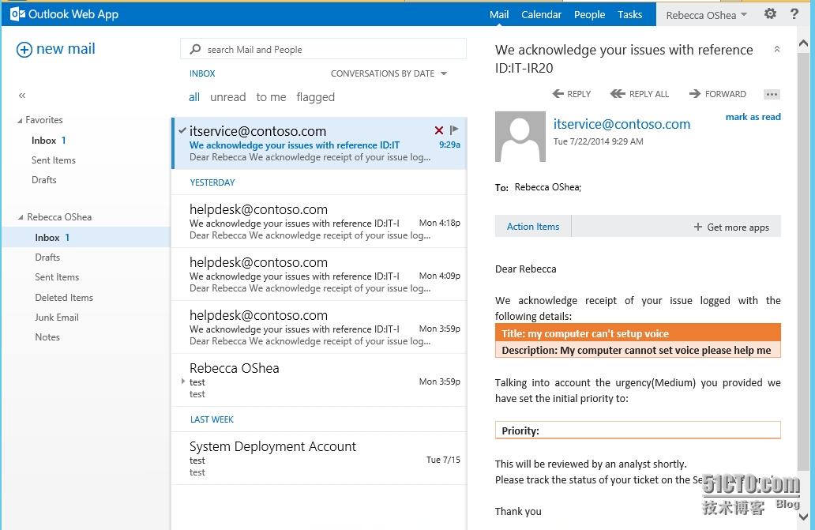
Task: Click the search magnifier icon
Action: click(195, 49)
